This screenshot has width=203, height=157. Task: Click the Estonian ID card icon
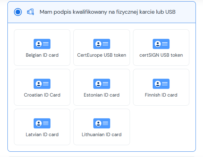[102, 84]
